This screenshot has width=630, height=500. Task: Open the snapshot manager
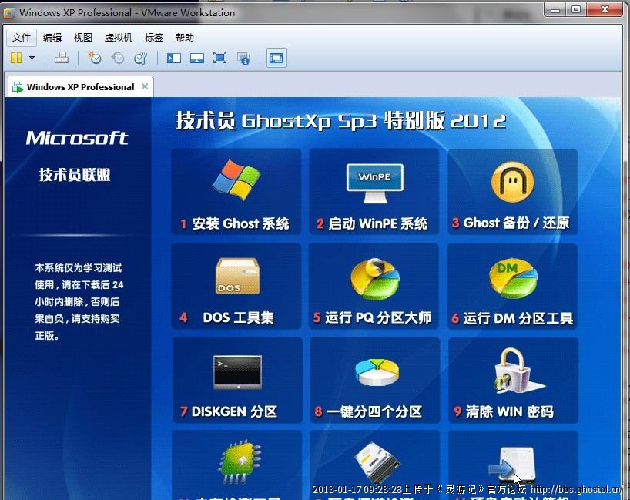(x=140, y=58)
